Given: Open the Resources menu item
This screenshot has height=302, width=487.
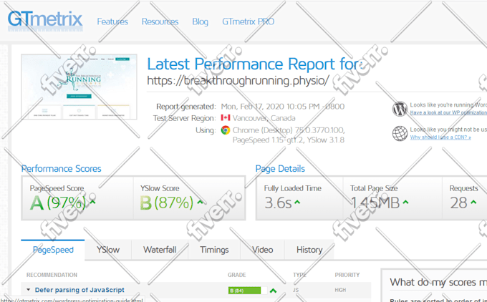Looking at the screenshot, I should pos(160,21).
